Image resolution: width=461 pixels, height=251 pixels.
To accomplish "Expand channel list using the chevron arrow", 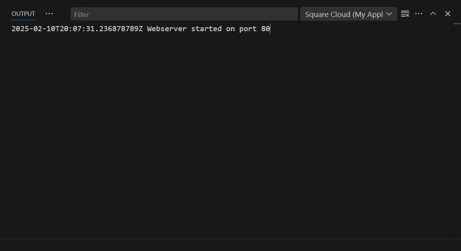I will [389, 14].
